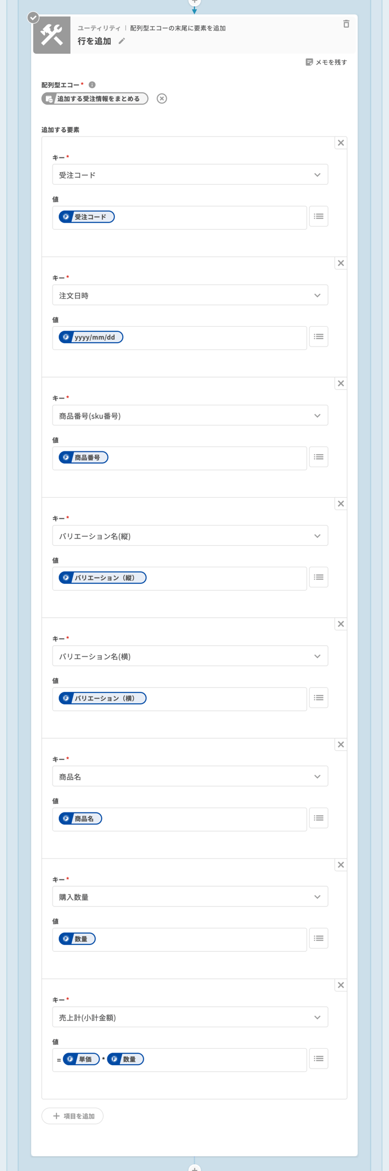This screenshot has height=1171, width=389.
Task: Remove the 購入数量 element with X
Action: coord(341,865)
